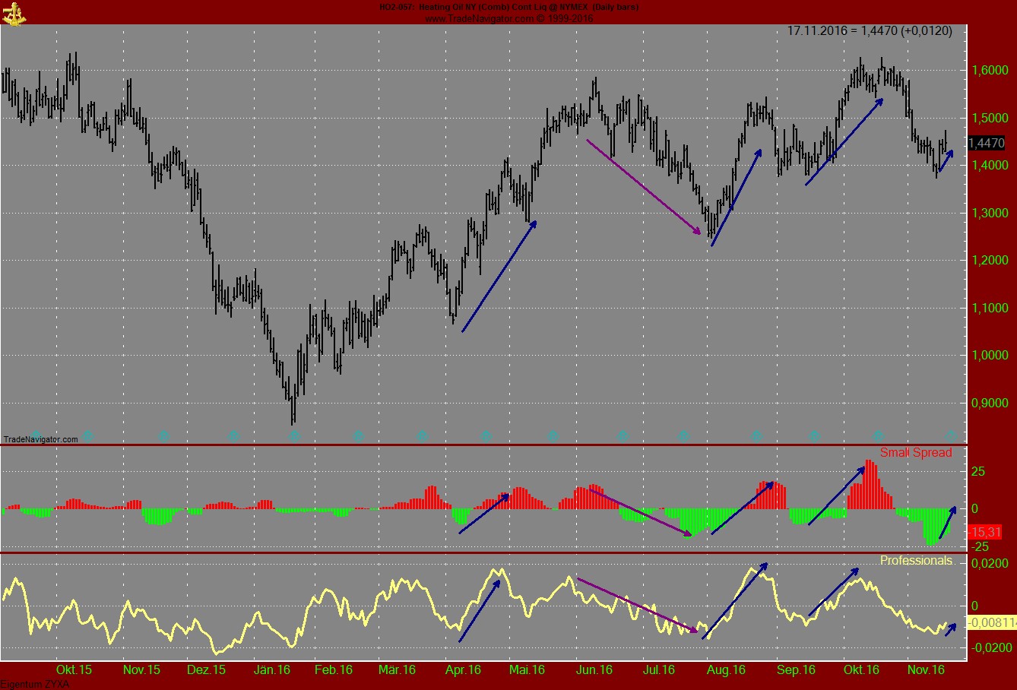Select the teal roll marker below Apr.16
Screen dimensions: 1017x690
[x=486, y=436]
